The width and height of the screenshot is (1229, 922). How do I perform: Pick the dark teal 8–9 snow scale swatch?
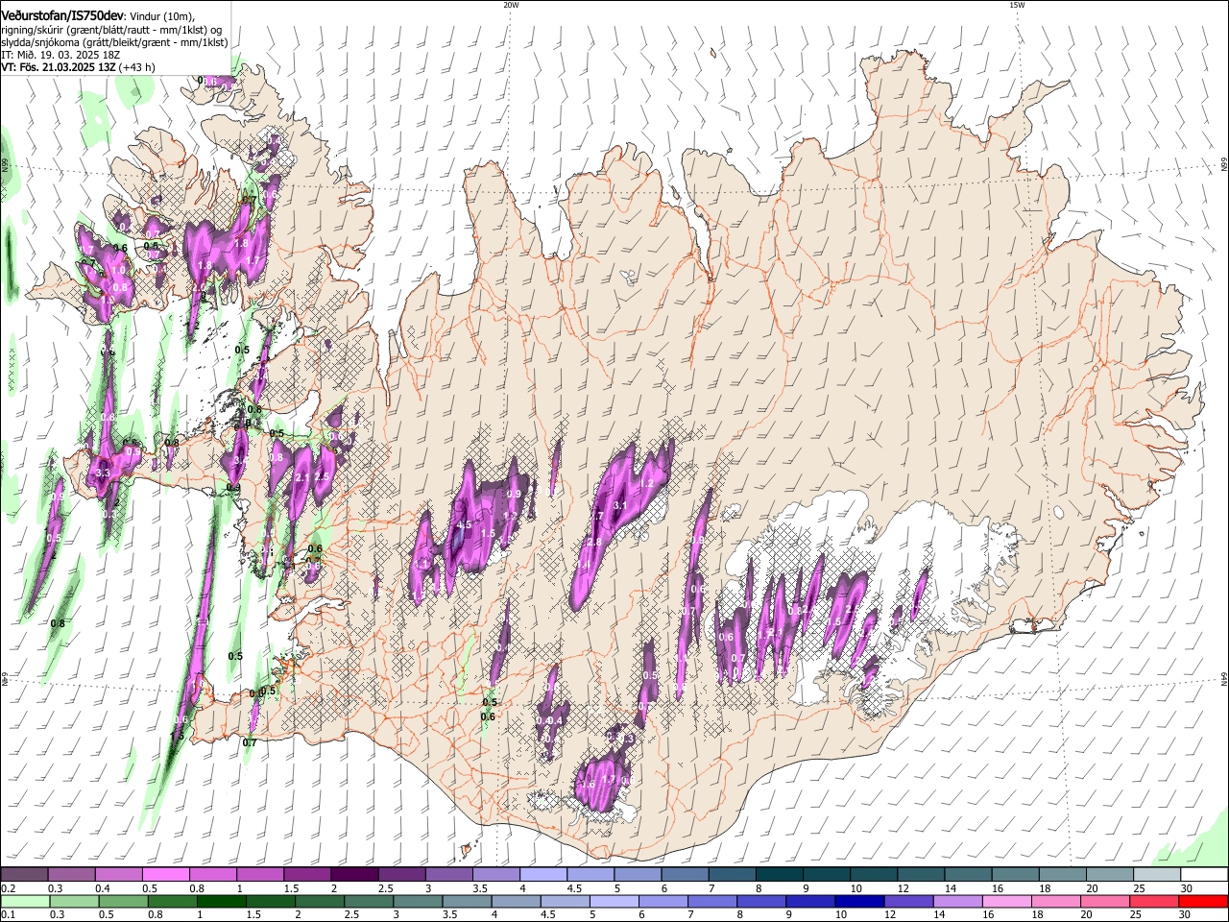click(x=779, y=874)
